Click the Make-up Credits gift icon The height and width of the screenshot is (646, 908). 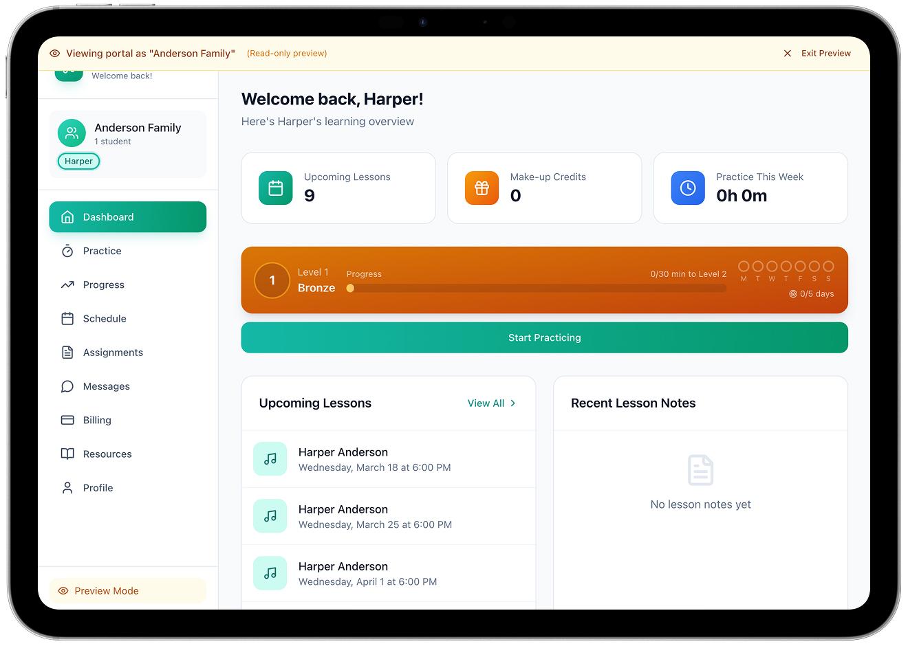(x=482, y=188)
